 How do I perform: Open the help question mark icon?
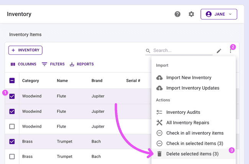coord(177,14)
